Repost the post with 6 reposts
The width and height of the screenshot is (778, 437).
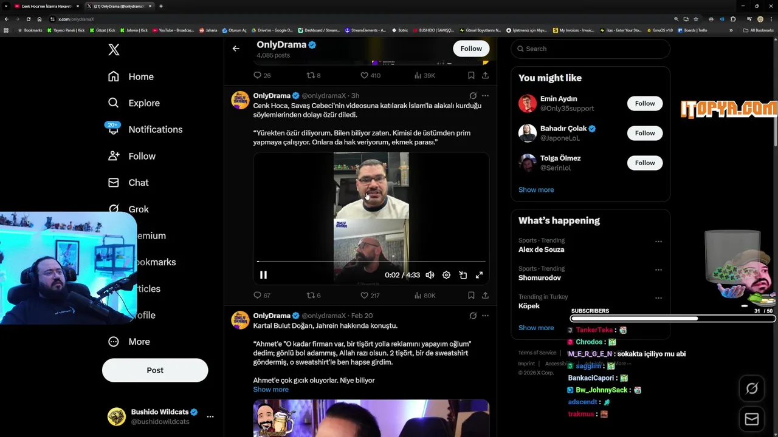[x=314, y=296]
